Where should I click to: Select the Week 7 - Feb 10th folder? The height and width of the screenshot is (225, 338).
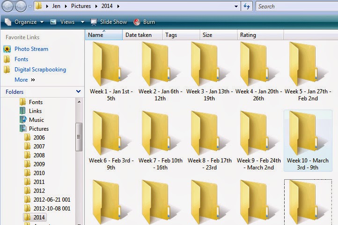coord(161,141)
